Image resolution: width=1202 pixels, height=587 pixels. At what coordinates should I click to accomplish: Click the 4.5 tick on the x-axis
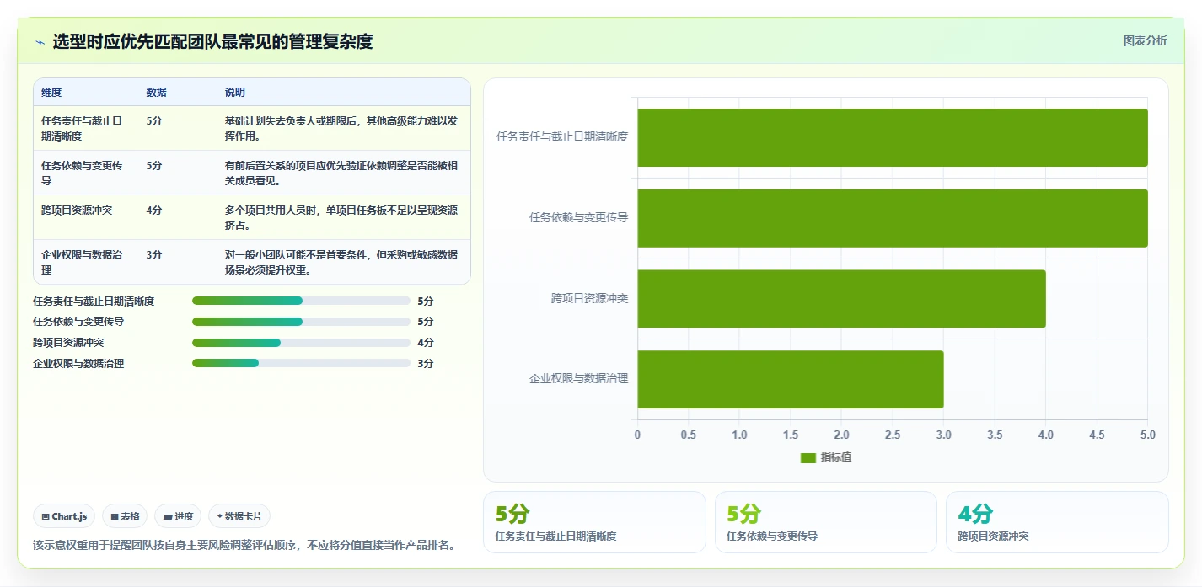point(1097,435)
